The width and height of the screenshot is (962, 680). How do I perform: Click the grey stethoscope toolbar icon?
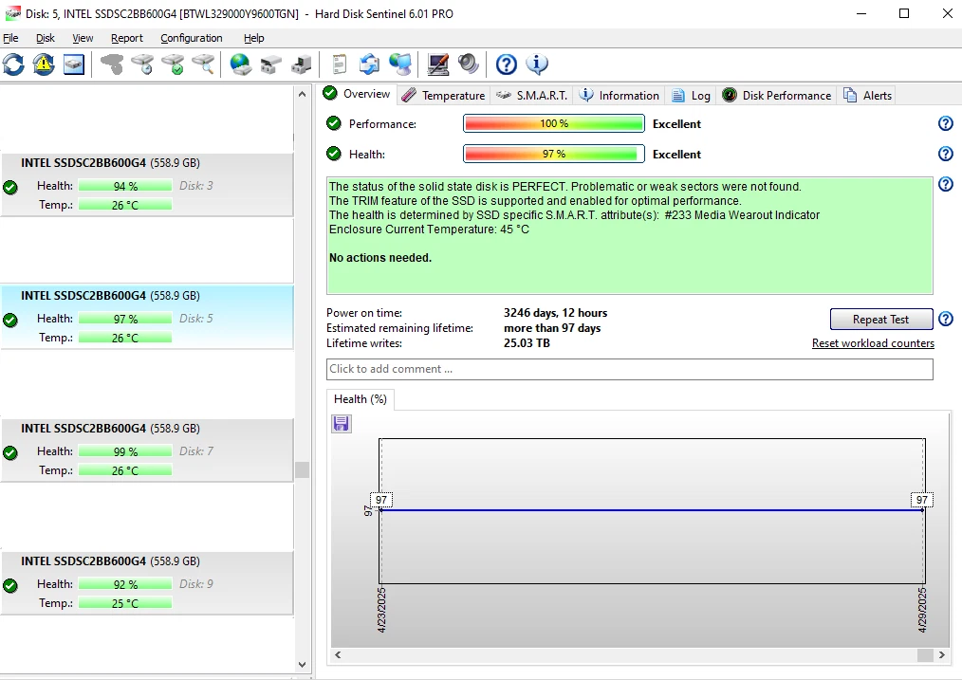[x=112, y=64]
